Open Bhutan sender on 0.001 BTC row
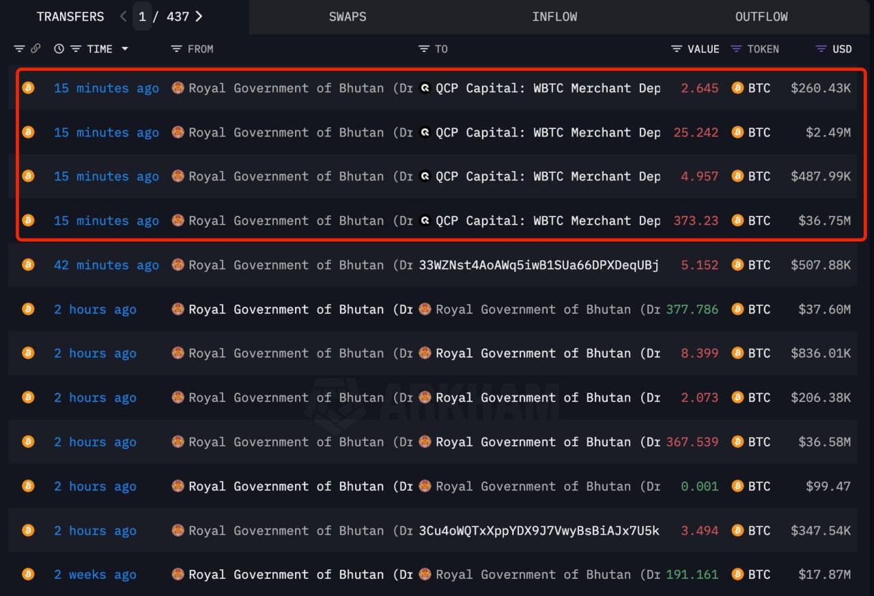Viewport: 874px width, 596px height. 301,486
